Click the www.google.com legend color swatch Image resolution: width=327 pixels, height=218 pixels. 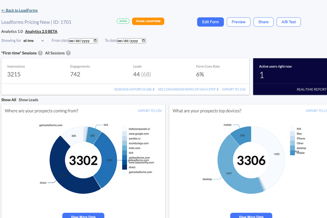pos(125,134)
